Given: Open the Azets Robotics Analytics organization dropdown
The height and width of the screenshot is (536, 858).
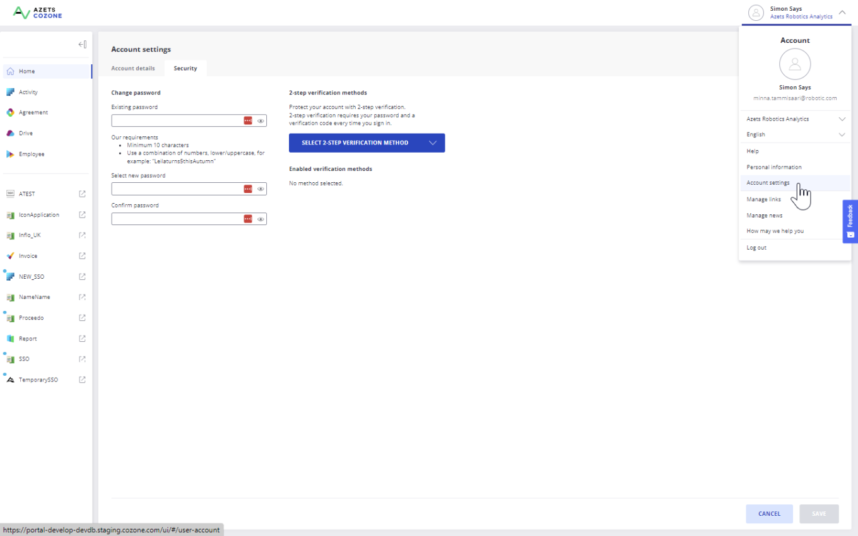Looking at the screenshot, I should coord(795,119).
